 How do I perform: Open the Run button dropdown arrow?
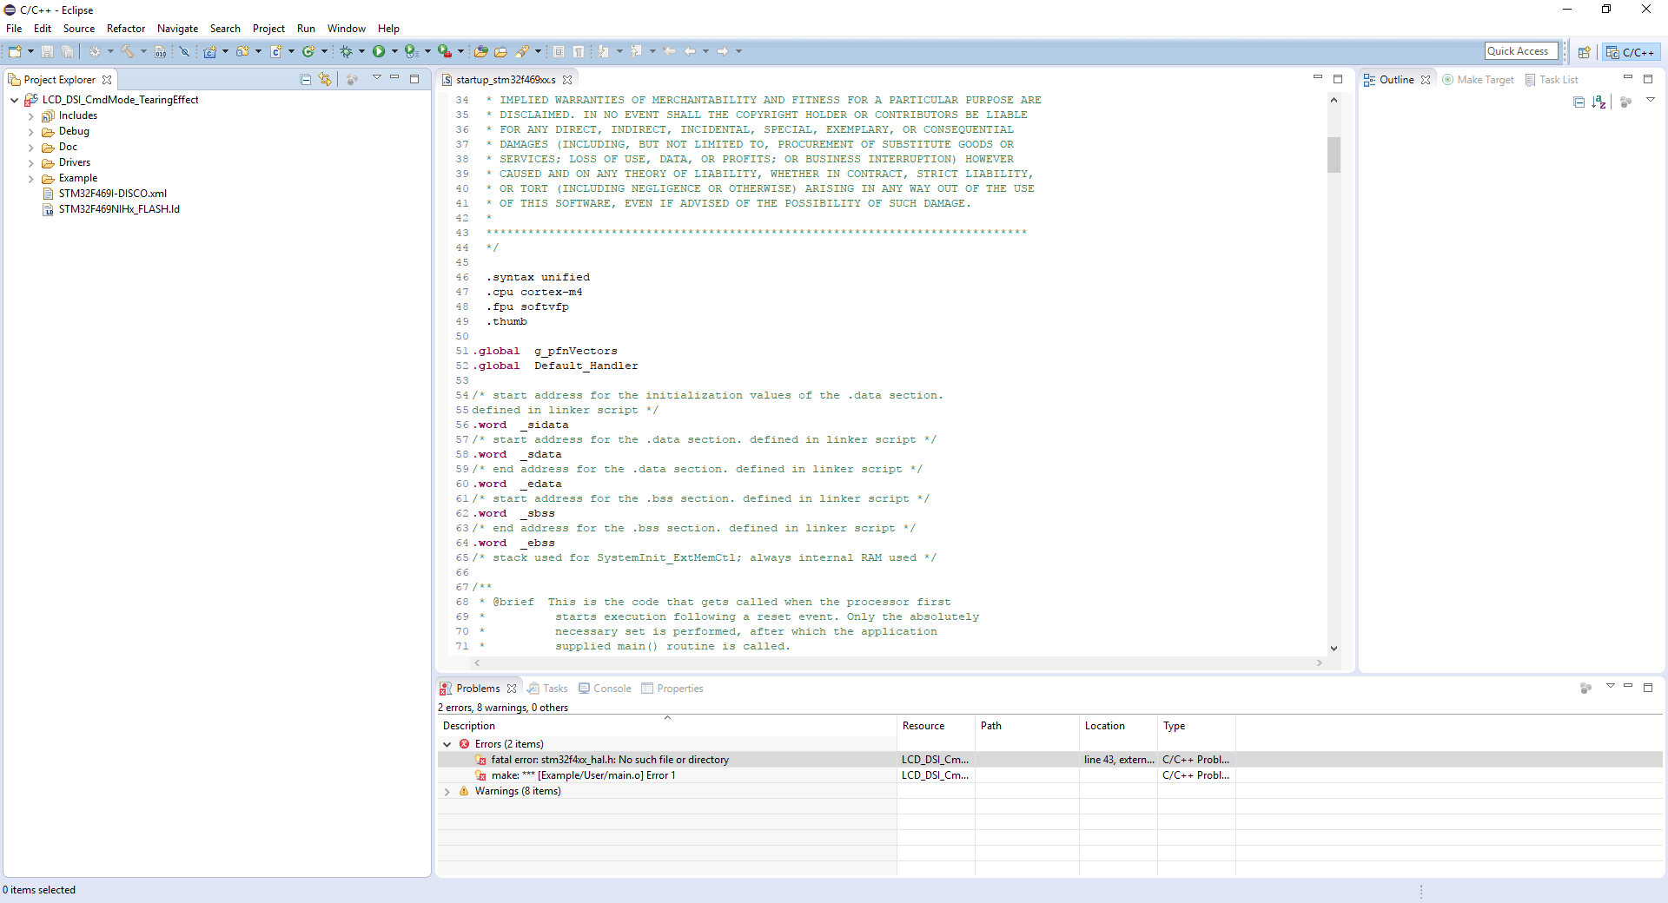tap(394, 52)
